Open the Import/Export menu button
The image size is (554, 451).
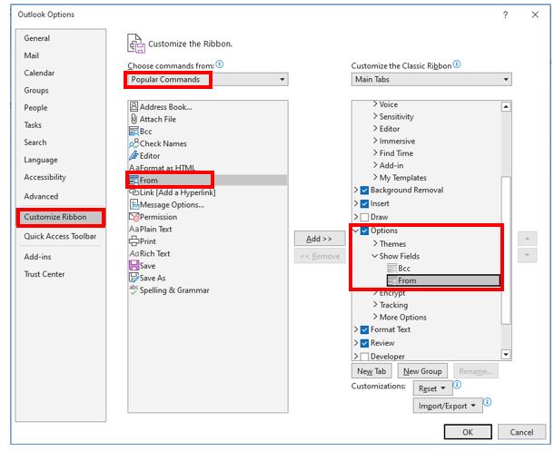(x=448, y=406)
